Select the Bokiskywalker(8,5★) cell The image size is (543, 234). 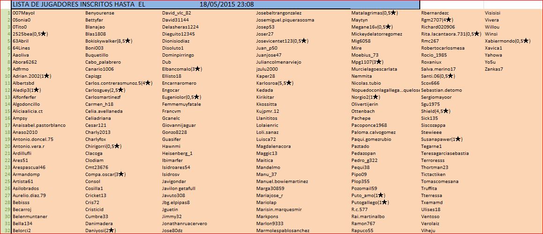(109, 41)
